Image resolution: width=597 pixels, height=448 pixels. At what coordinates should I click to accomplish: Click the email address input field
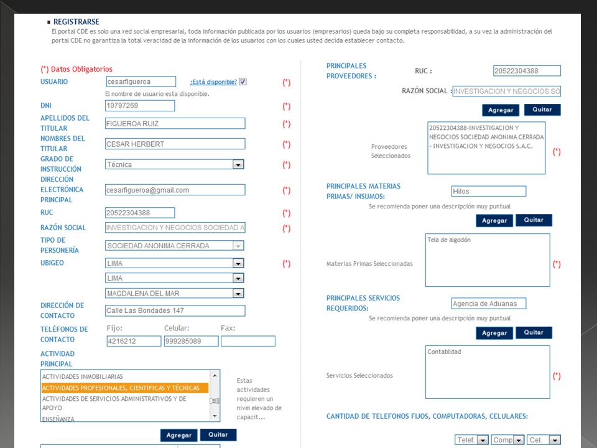coord(175,190)
